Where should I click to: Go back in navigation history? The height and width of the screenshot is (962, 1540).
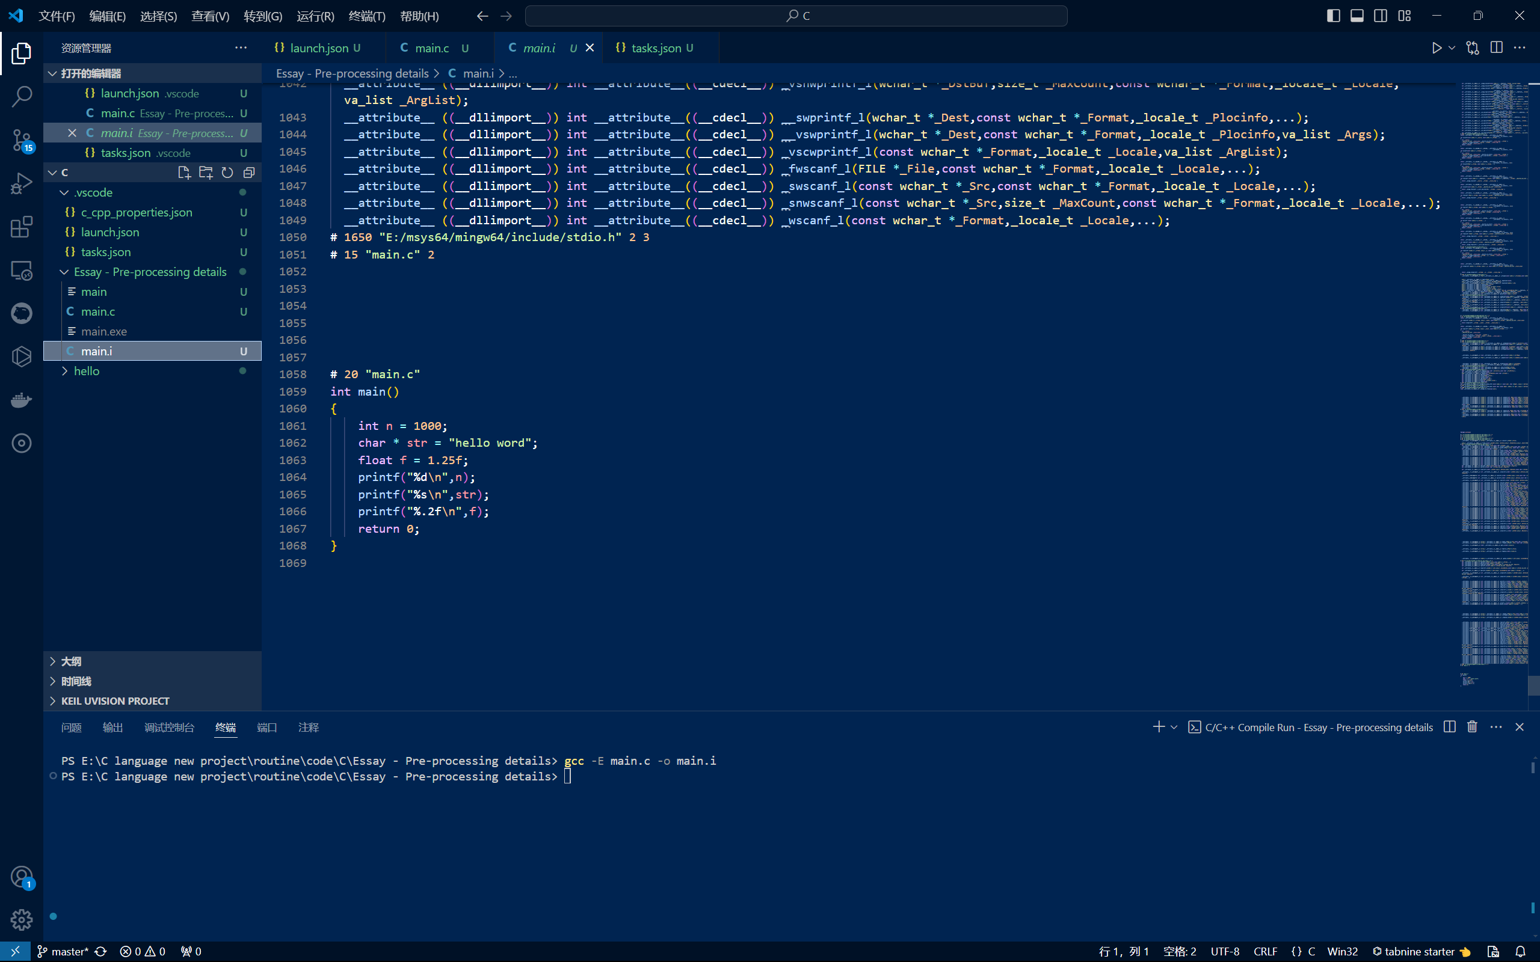pos(482,16)
